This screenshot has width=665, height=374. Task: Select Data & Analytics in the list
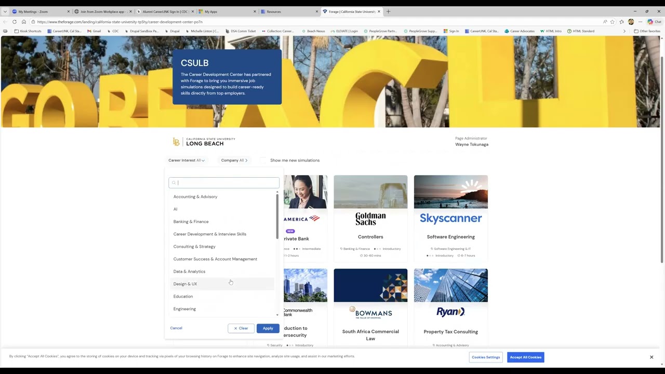(222, 272)
